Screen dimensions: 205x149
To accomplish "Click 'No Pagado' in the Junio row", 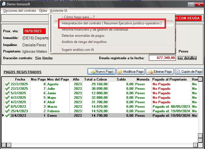I will coord(162,93).
